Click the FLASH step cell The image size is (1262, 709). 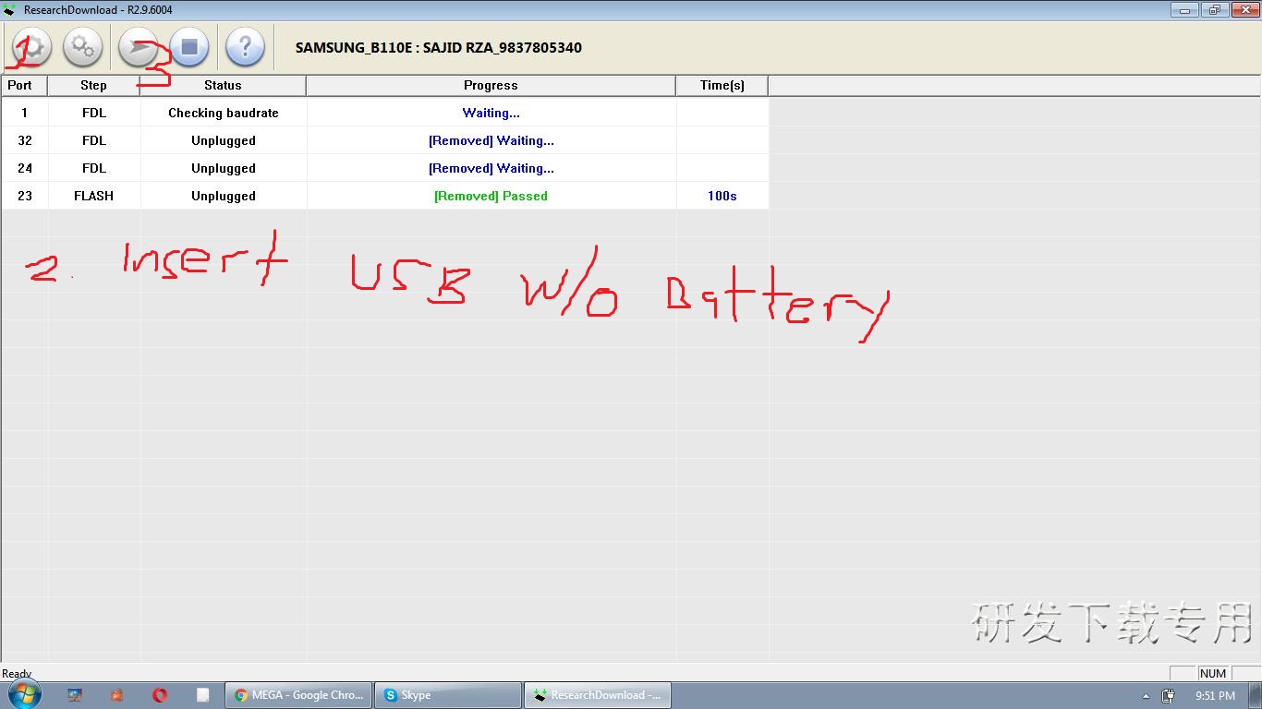(94, 196)
